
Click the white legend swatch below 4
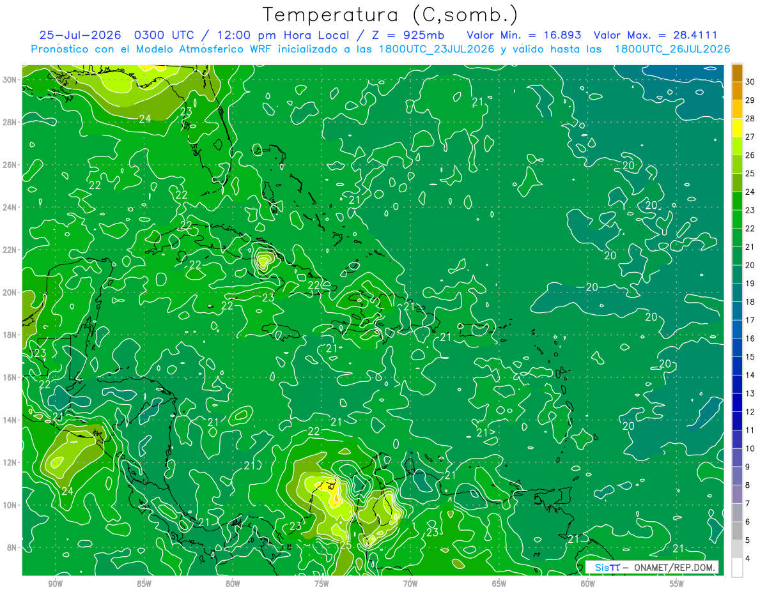(737, 568)
